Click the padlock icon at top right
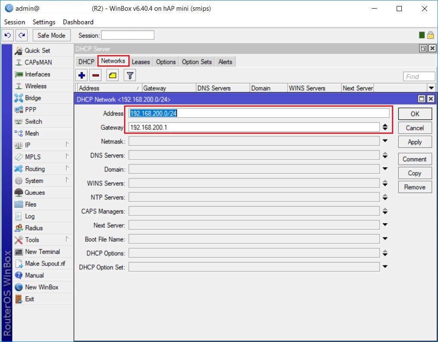The height and width of the screenshot is (342, 438). click(x=430, y=35)
